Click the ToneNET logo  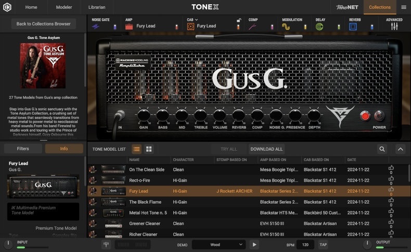[347, 7]
